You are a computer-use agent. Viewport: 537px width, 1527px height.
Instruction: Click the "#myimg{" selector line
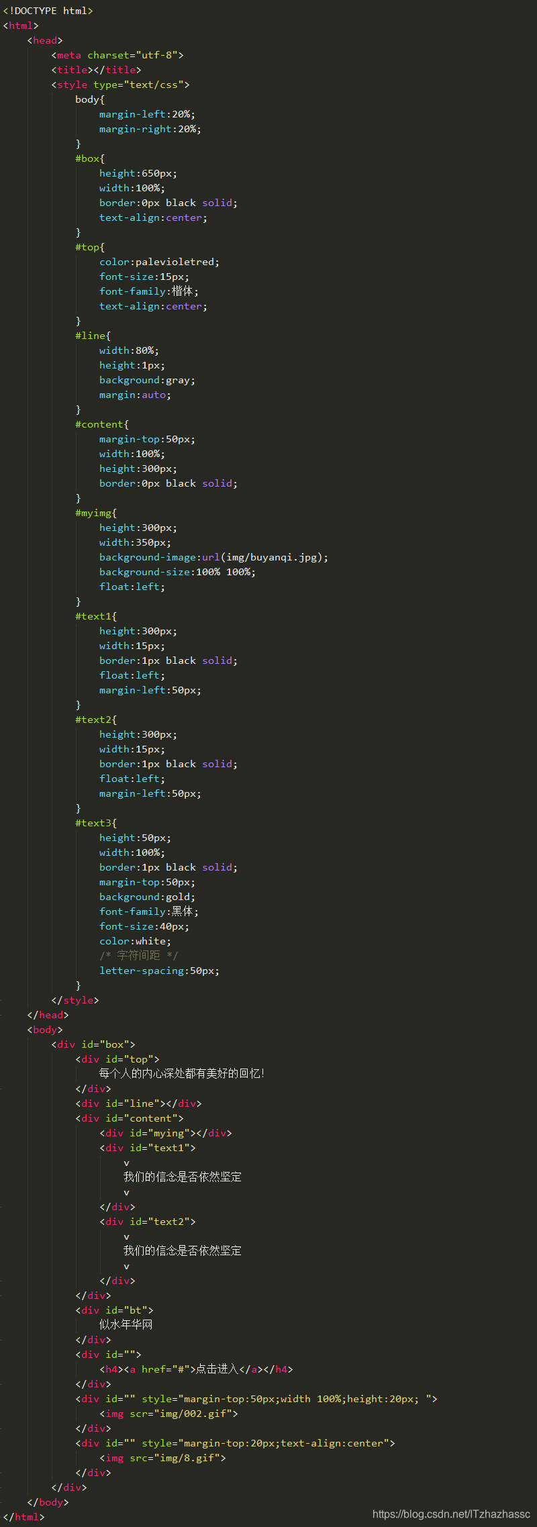click(96, 513)
